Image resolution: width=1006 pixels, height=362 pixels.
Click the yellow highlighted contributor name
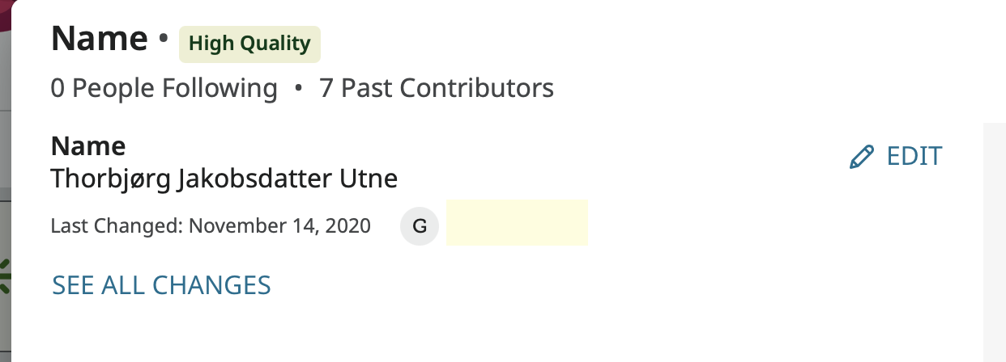point(517,223)
